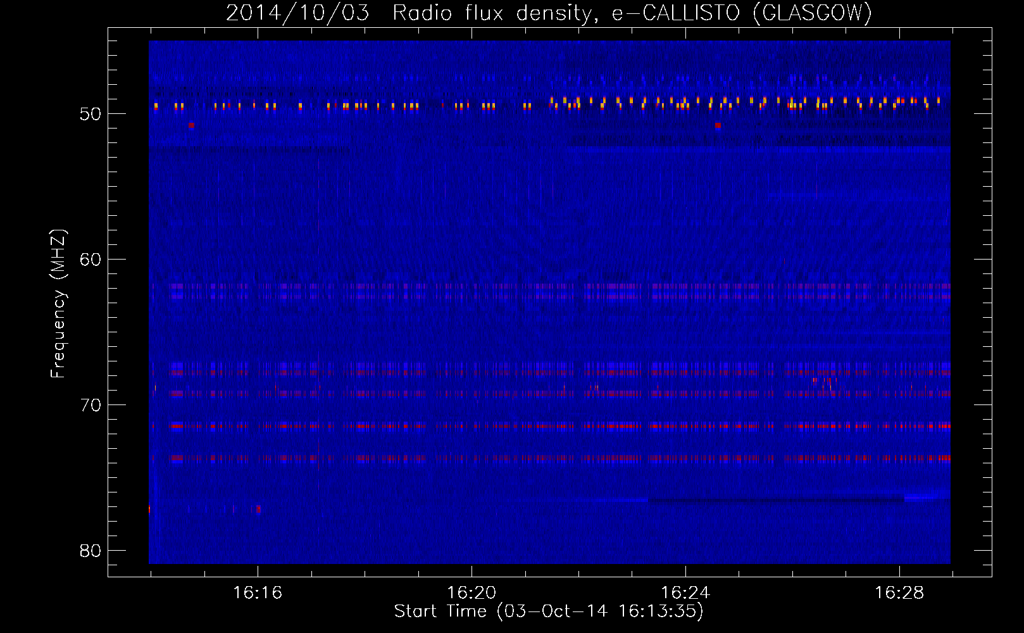Click the time tick label "16:20"

coord(471,593)
